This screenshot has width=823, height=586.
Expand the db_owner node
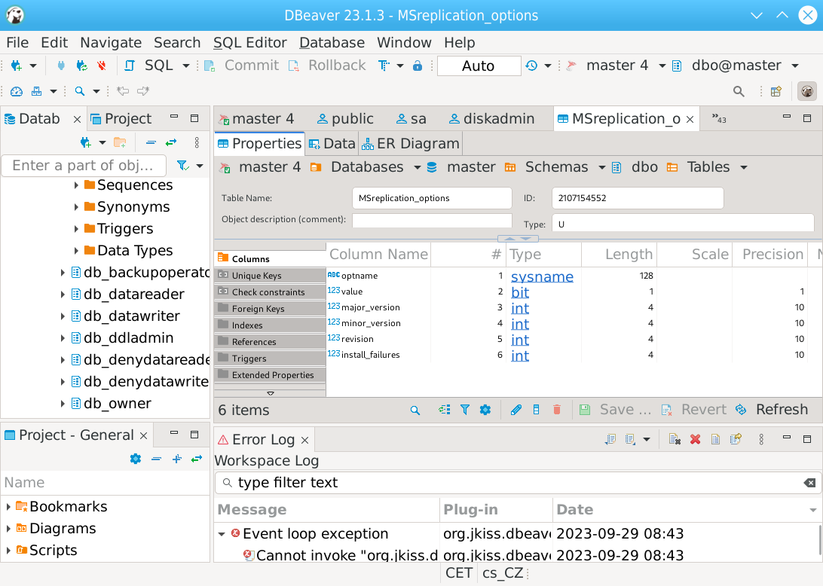click(x=63, y=404)
